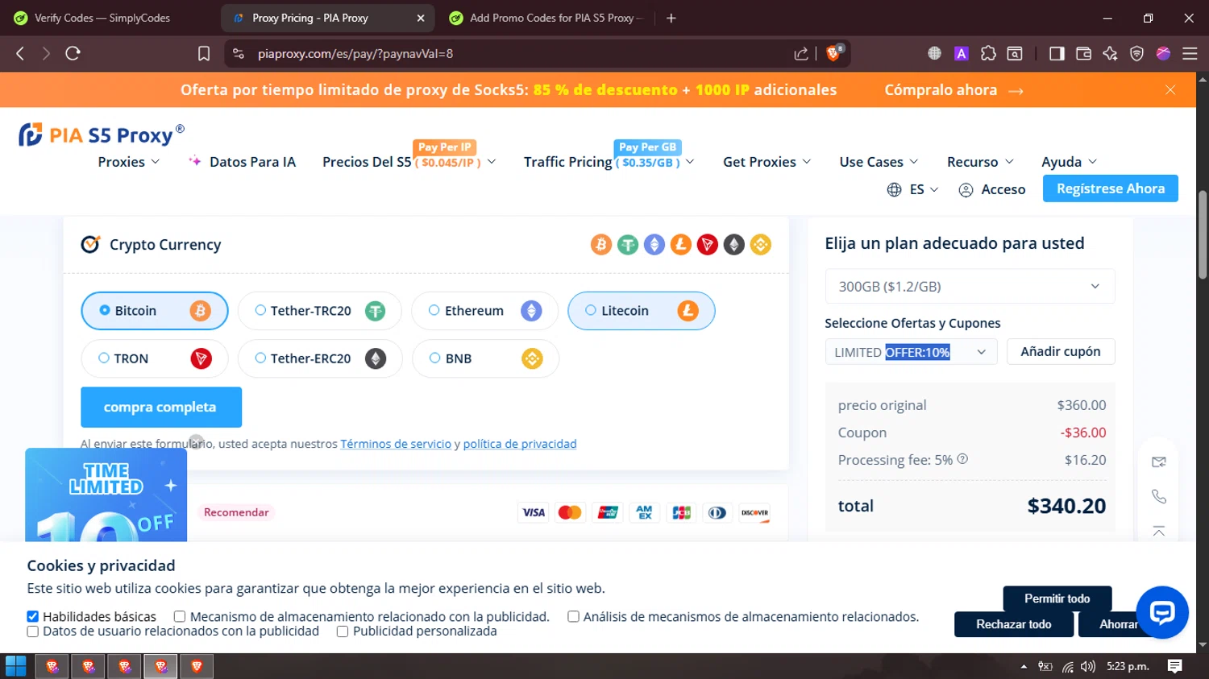Switch to the Verify Codes — SimplyCodes tab
The image size is (1209, 679).
coord(103,18)
